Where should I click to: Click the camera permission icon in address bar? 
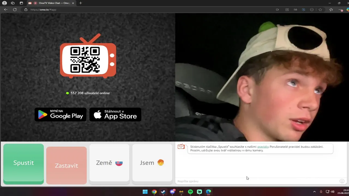point(277,10)
